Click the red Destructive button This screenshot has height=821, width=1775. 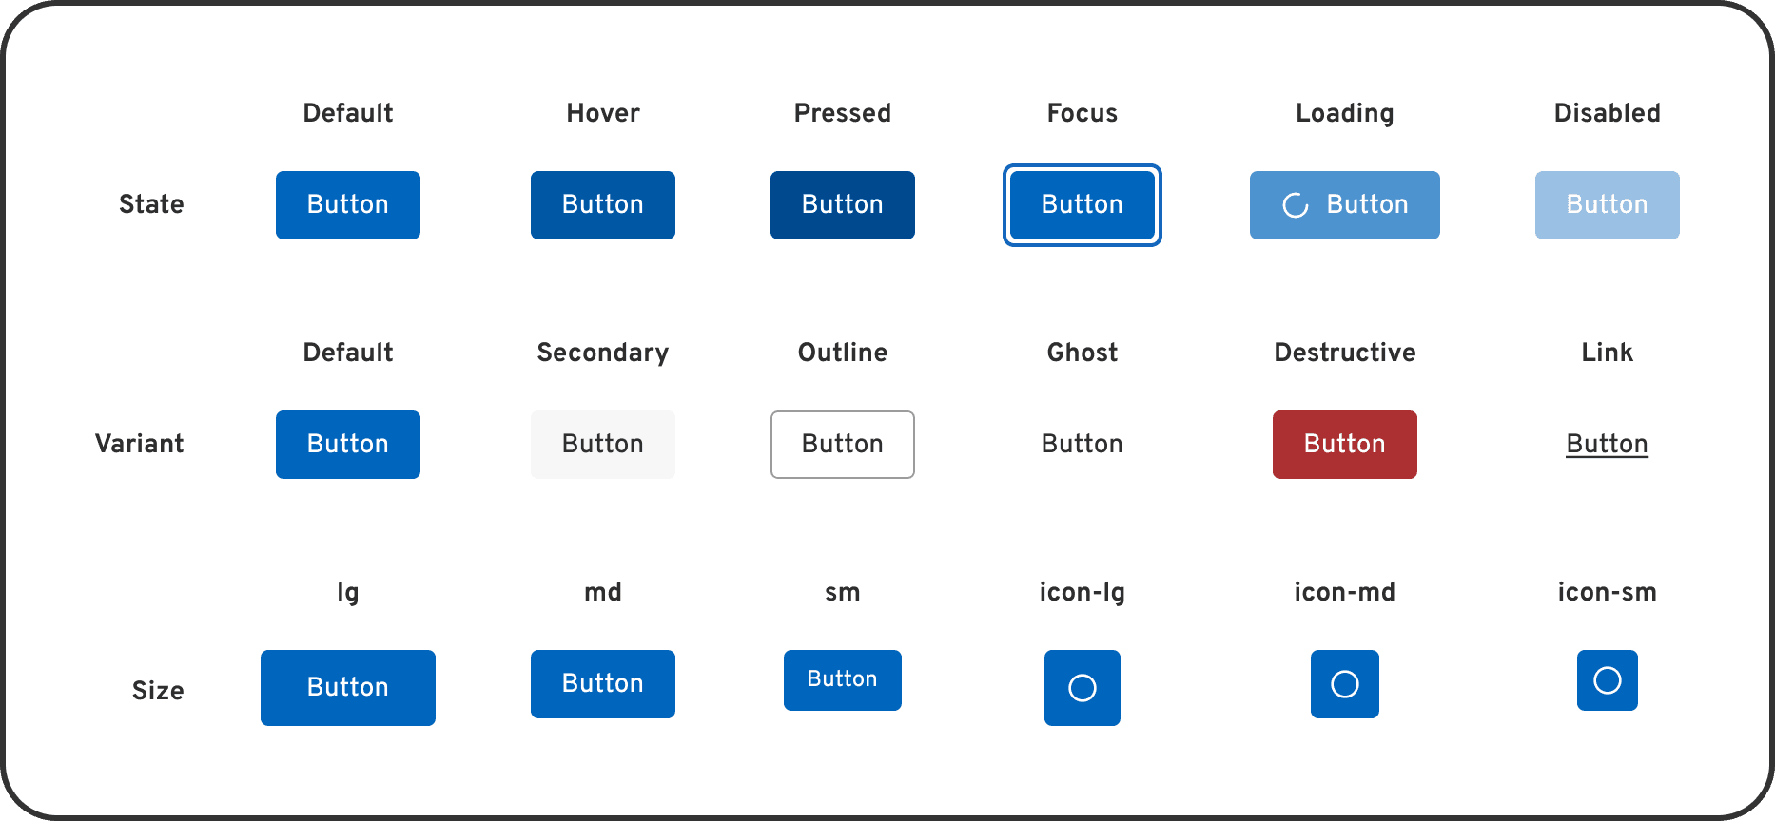pos(1344,444)
